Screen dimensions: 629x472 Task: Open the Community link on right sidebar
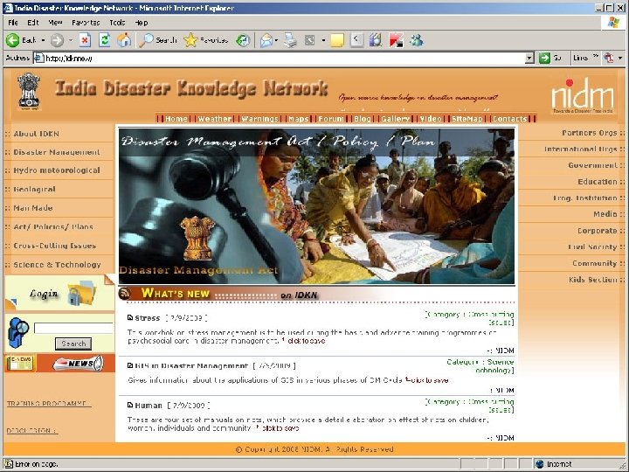(x=595, y=263)
